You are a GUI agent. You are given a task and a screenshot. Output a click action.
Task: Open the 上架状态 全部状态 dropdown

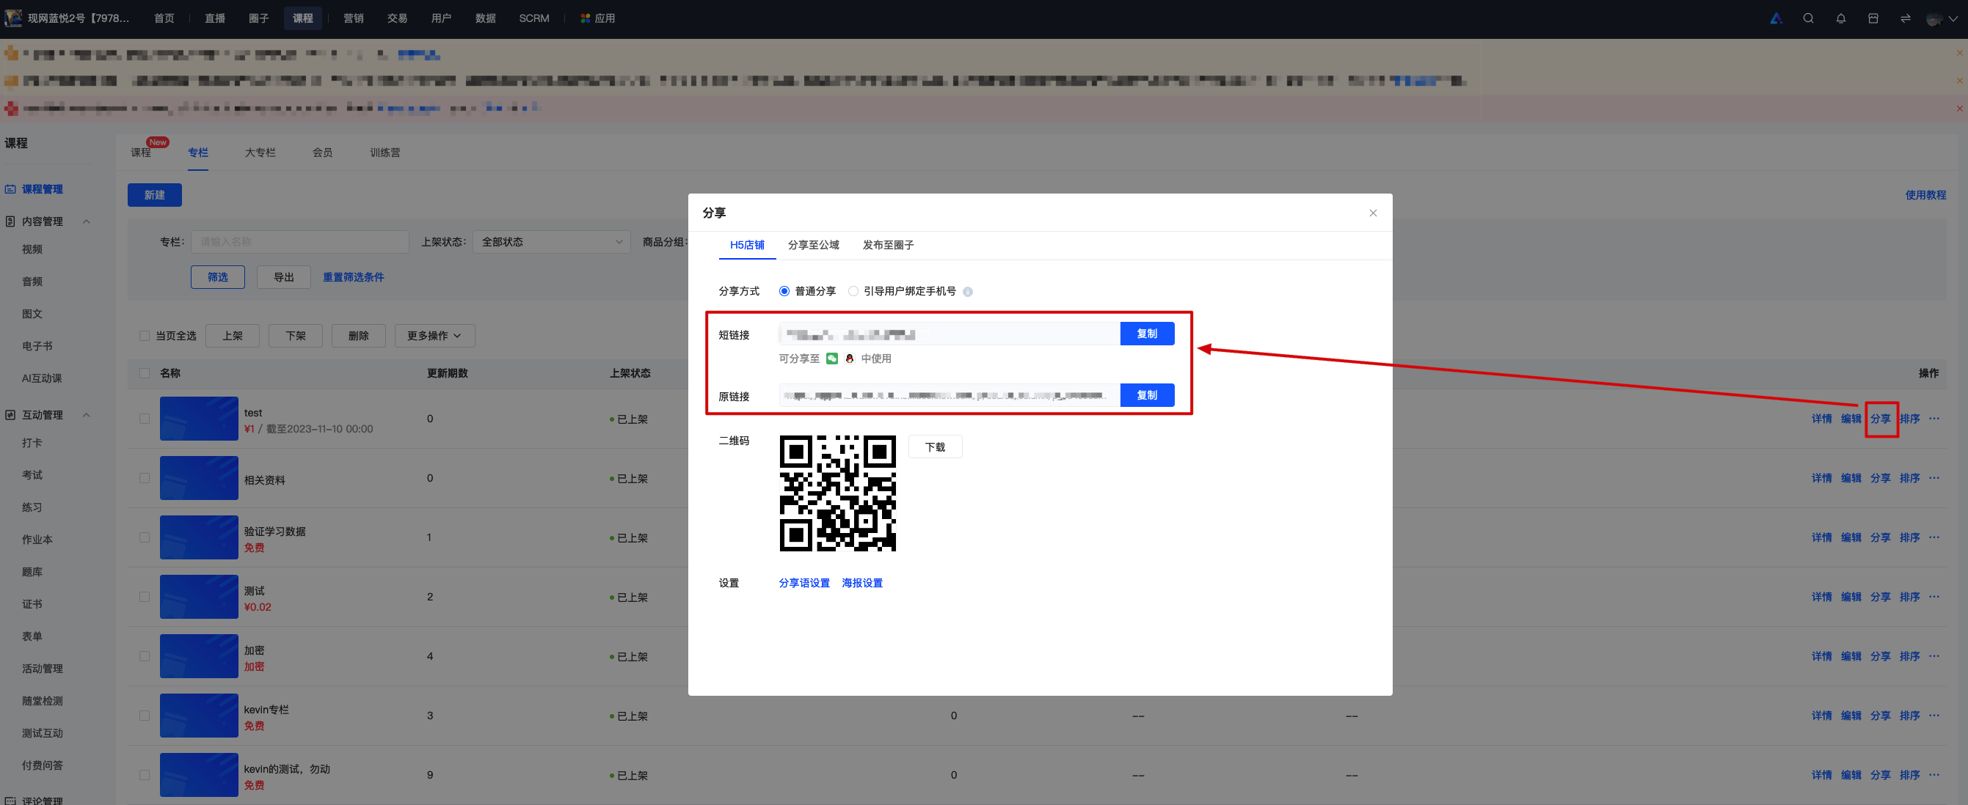552,242
